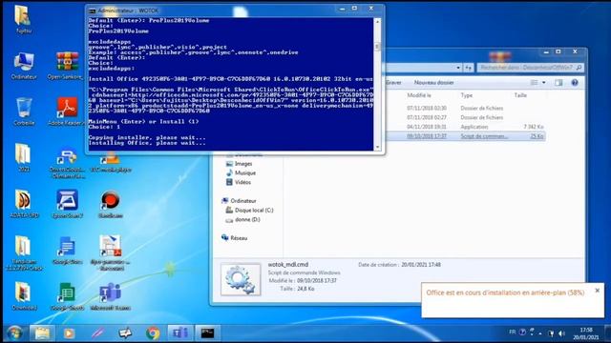Open the Epson parameters PDF desktop shortcut
The height and width of the screenshot is (343, 611).
tap(111, 252)
